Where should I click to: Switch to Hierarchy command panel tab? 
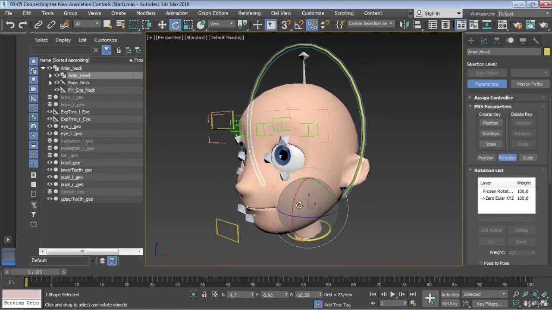coord(497,40)
